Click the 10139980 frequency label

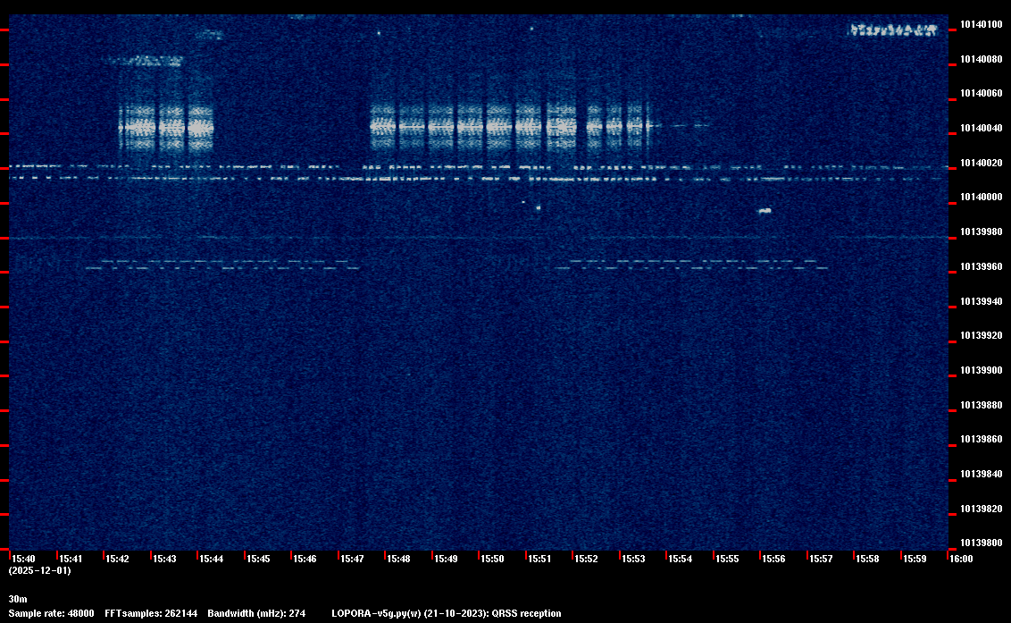(x=982, y=232)
